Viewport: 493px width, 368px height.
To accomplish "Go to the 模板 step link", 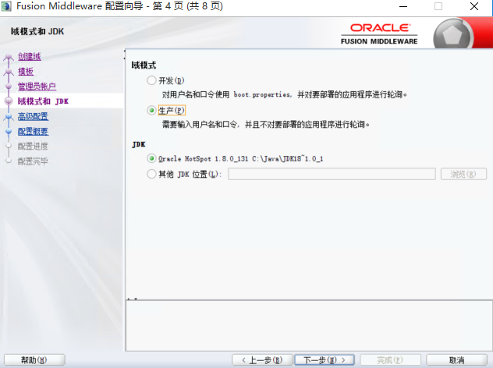I will coord(26,72).
